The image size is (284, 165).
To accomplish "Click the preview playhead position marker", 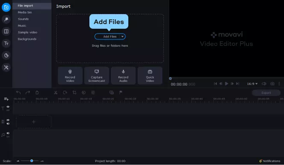I will (170, 78).
